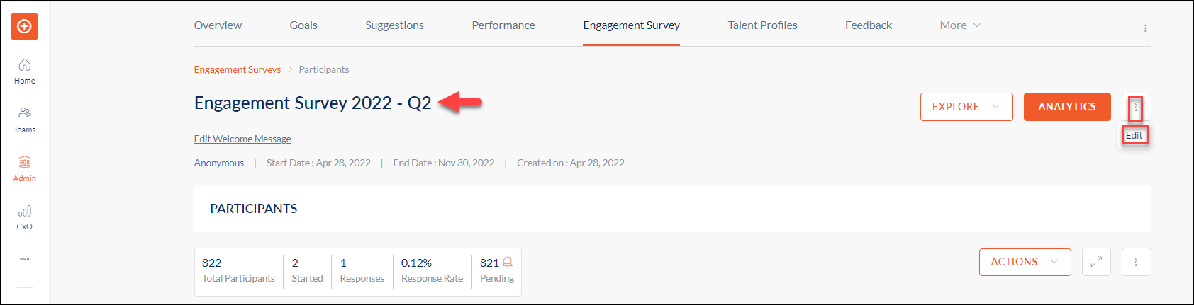Go to Home in sidebar

pyautogui.click(x=24, y=71)
